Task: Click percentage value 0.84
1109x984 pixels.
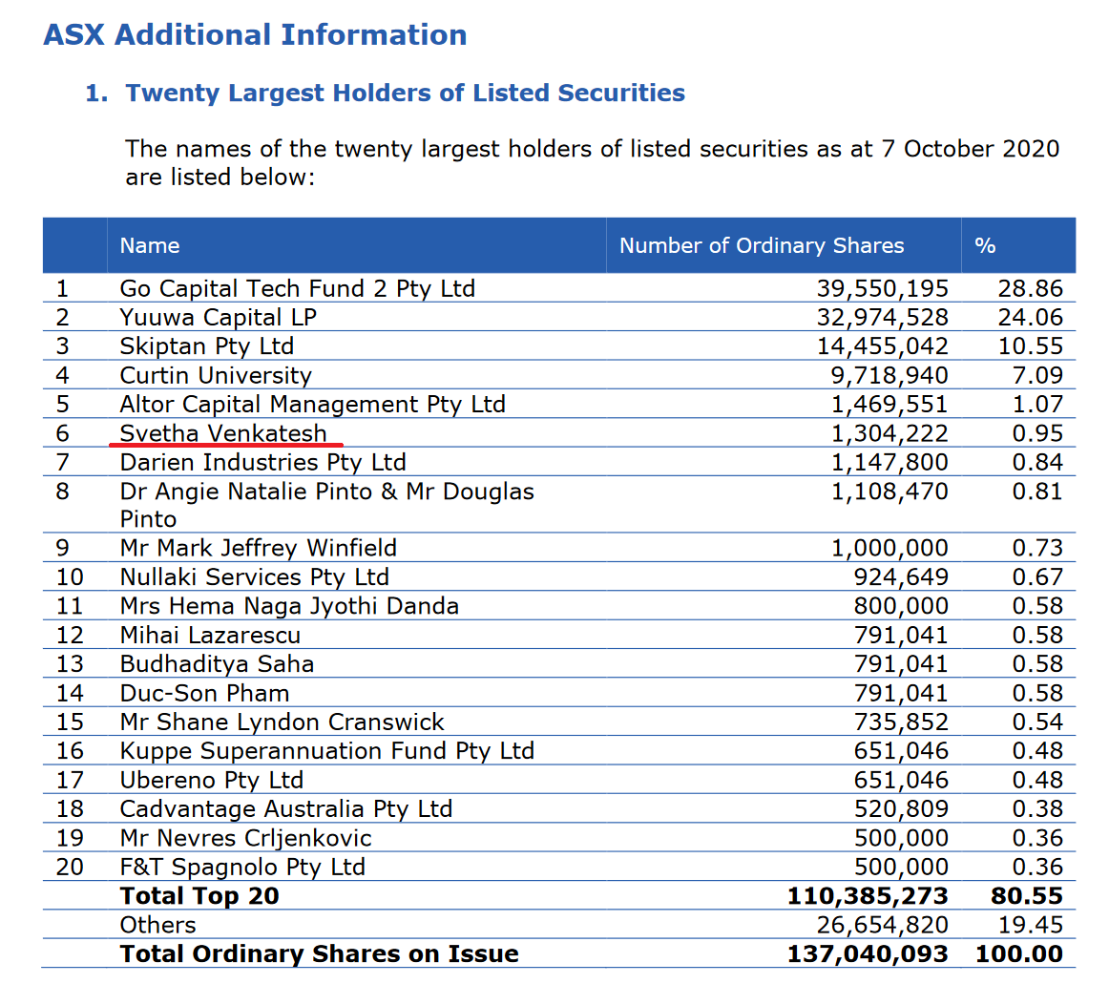Action: (1037, 463)
